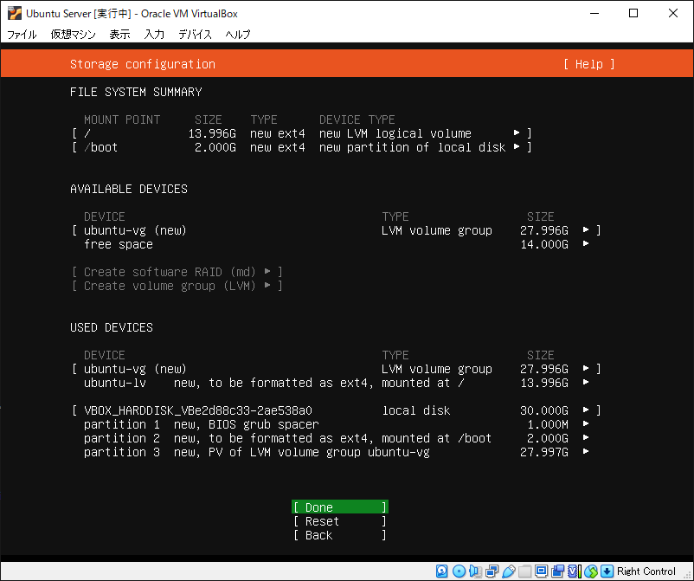694x581 pixels.
Task: Click the network adapters status icon
Action: (x=492, y=571)
